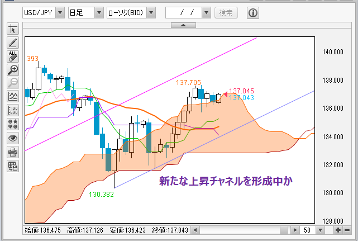
Task: Print the chart with printer icon
Action: click(13, 152)
